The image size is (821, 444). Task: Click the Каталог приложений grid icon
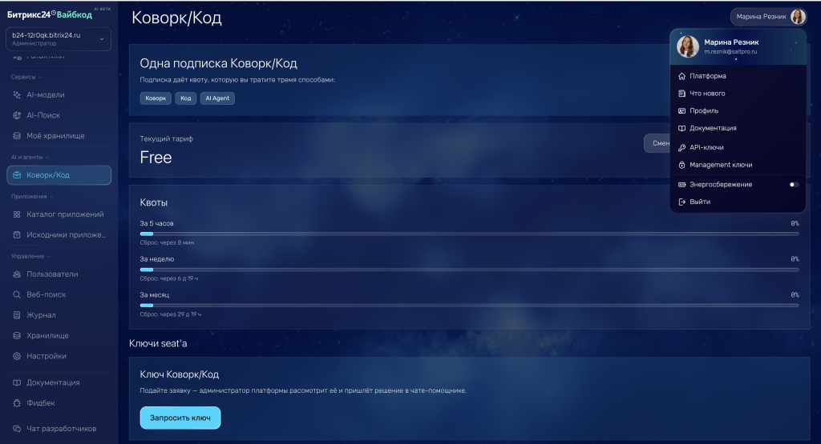17,214
